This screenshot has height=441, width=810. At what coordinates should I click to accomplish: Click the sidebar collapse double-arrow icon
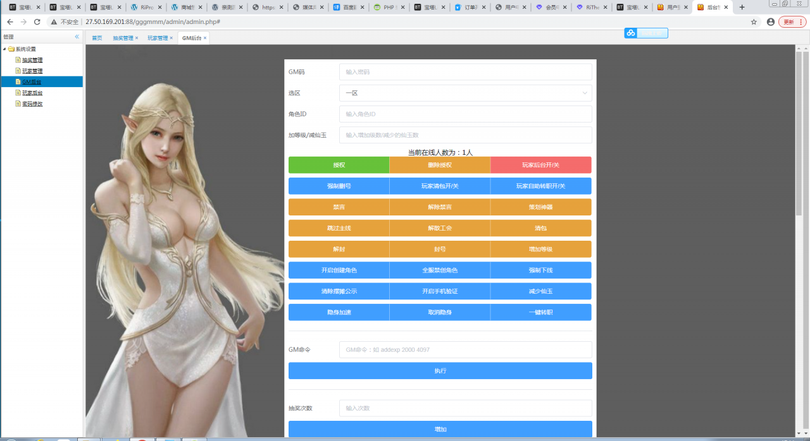click(77, 37)
